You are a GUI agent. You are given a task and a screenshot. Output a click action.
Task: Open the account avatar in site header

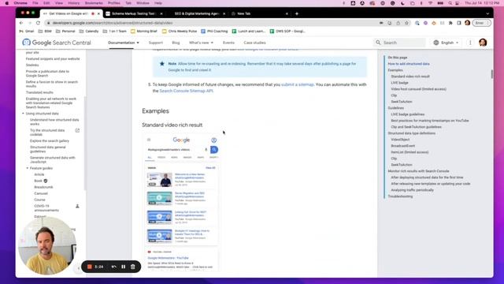tap(483, 43)
